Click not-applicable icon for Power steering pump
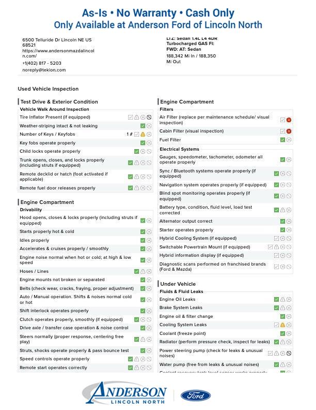Viewport: 316px width, 410px height. (289, 354)
